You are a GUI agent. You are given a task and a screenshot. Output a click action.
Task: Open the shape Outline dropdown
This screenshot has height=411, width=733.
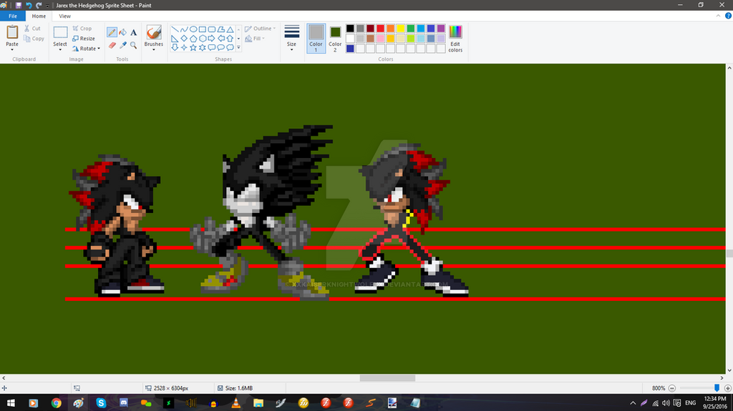point(260,29)
